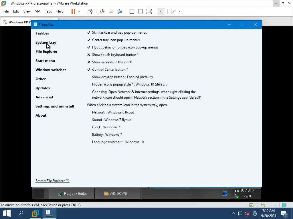Click the Take Snapshot clock icon
Viewport: 293px width, 219px height.
(102, 11)
